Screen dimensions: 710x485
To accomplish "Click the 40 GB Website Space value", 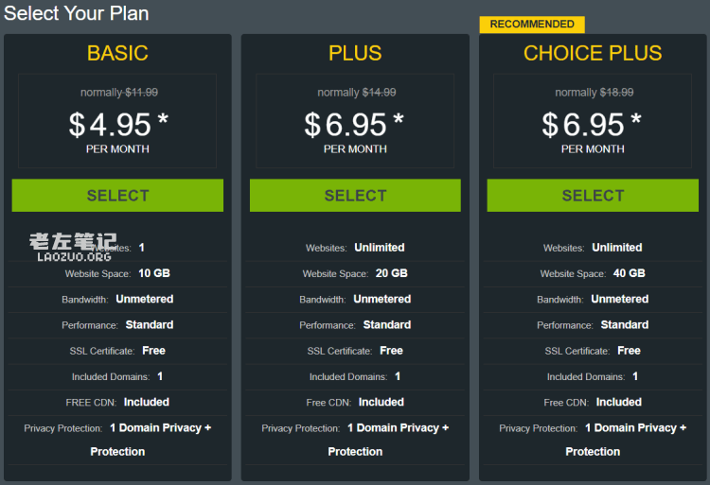I will [629, 273].
